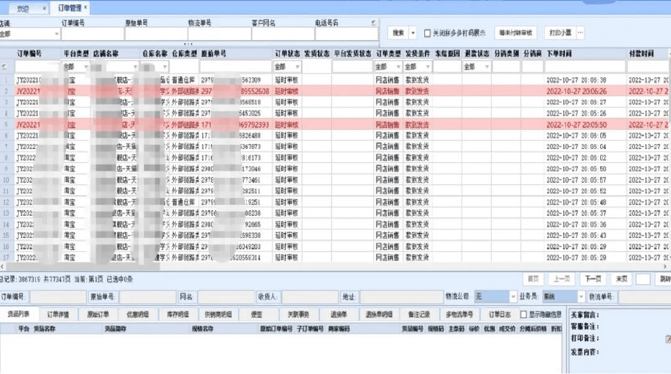Click the small icon beside 电话号码 label

point(373,23)
